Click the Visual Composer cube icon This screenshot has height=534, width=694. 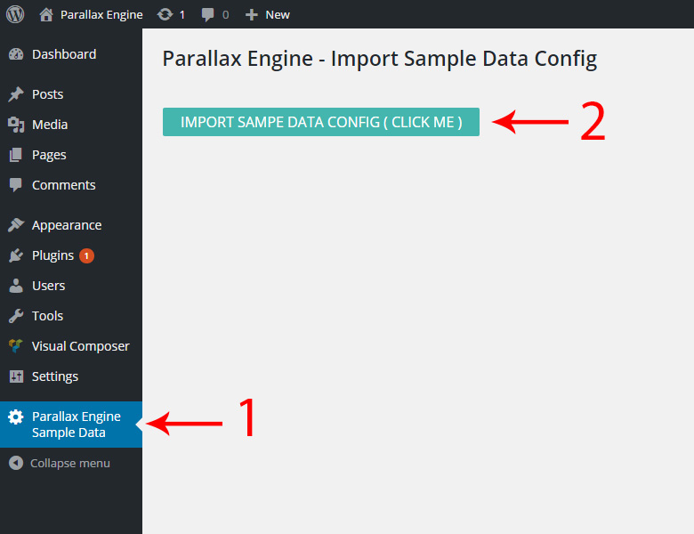pos(16,346)
